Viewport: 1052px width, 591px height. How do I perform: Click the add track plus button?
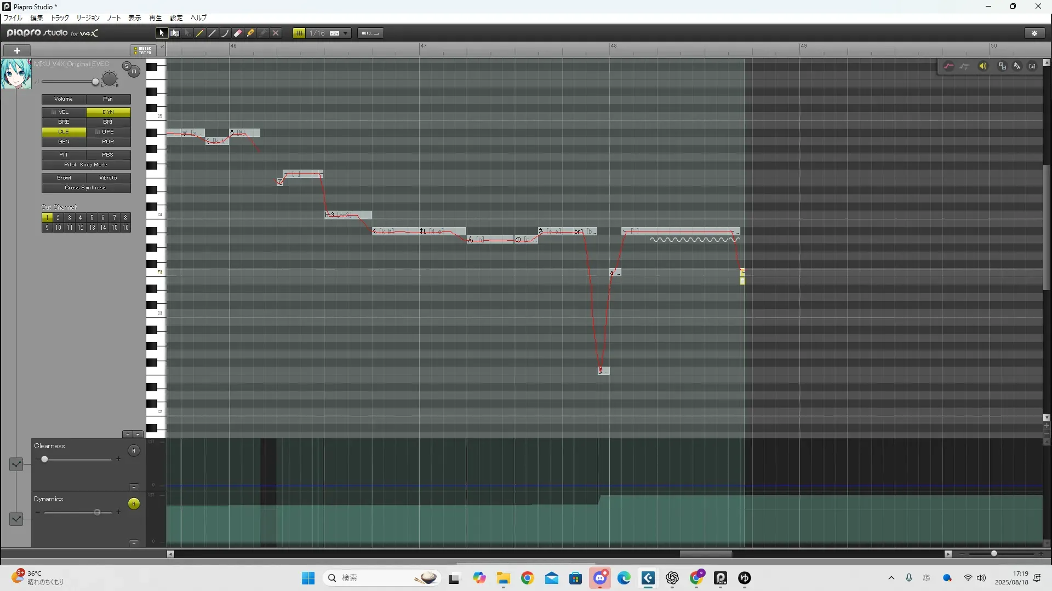[17, 50]
